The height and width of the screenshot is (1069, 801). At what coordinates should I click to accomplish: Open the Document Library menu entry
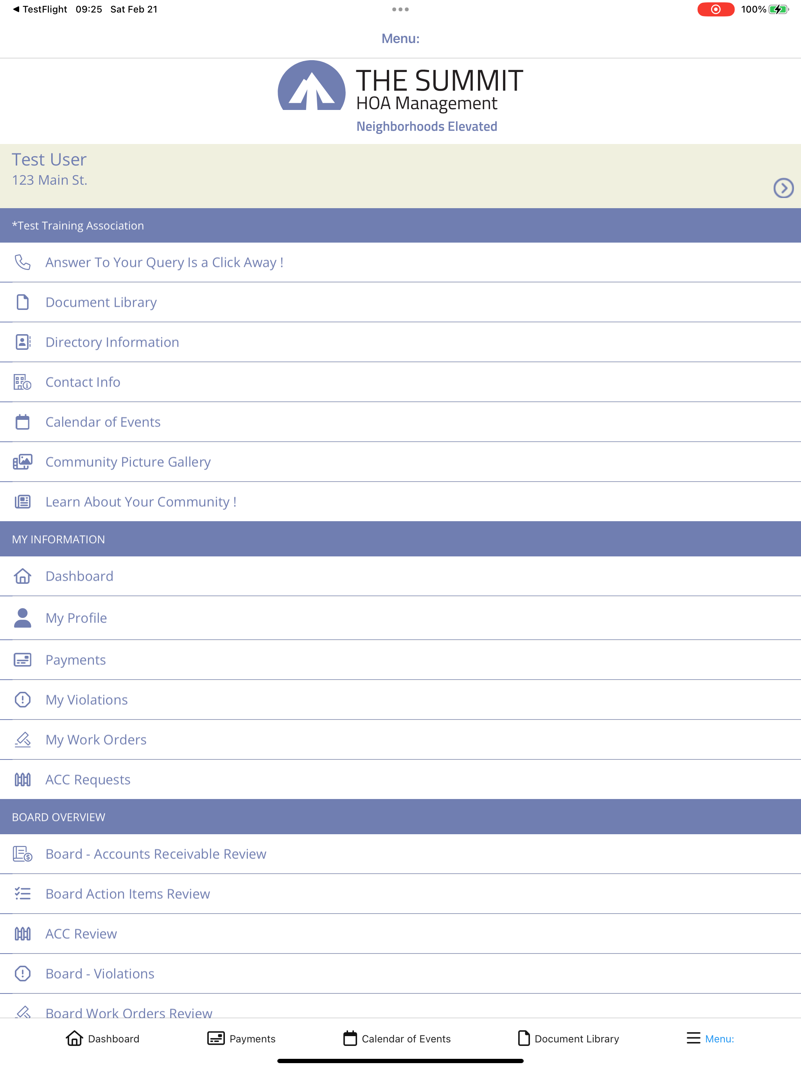pos(400,302)
